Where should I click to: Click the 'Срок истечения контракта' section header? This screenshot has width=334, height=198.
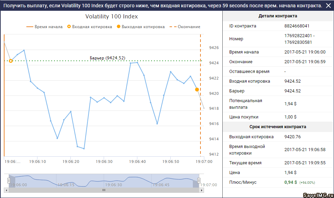click(x=277, y=127)
